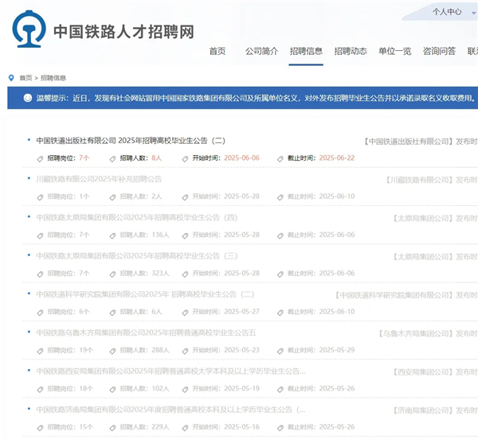The width and height of the screenshot is (478, 443).
Task: Click tag icon beside 招聘岗位: 15个
Action: click(x=41, y=428)
